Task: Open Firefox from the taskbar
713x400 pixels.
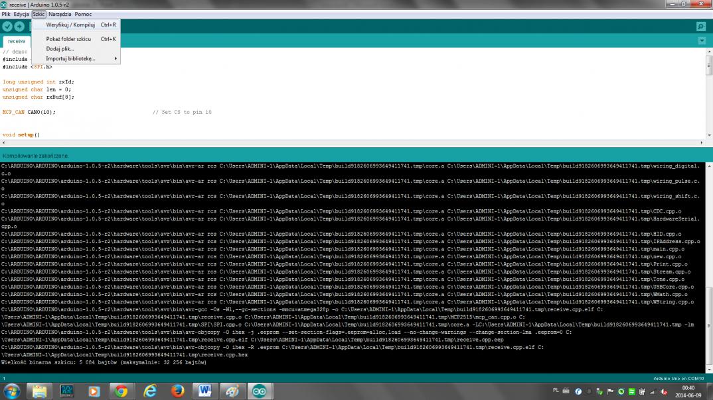Action: [x=177, y=391]
